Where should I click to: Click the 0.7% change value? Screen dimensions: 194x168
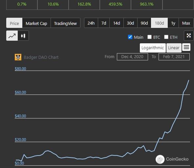(x=22, y=4)
